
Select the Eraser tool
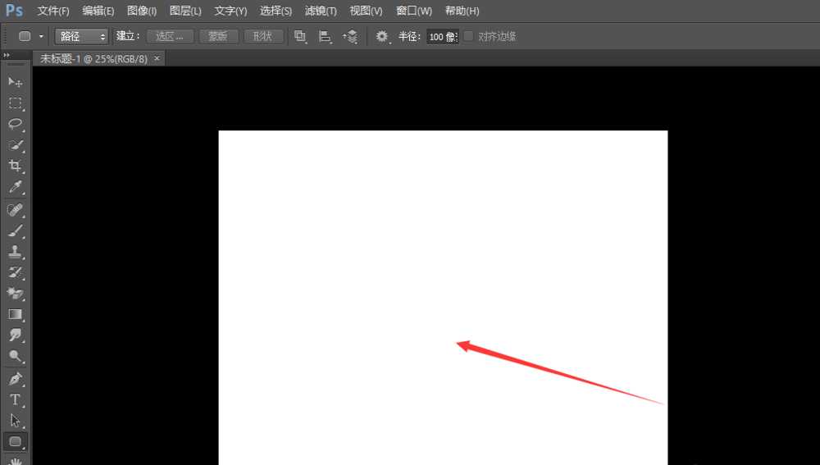[x=15, y=294]
